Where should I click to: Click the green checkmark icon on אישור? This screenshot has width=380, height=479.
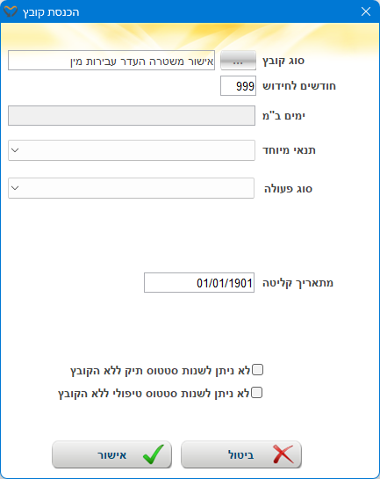(153, 454)
